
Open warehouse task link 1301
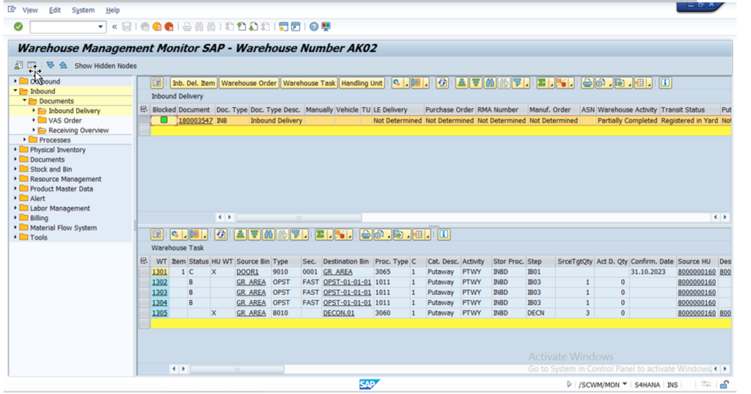pyautogui.click(x=159, y=271)
